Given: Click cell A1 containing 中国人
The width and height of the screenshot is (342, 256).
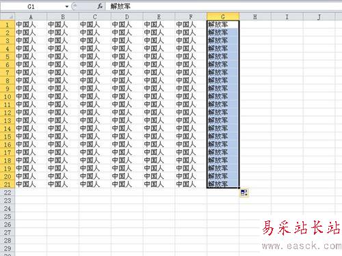Looking at the screenshot, I should (31, 25).
